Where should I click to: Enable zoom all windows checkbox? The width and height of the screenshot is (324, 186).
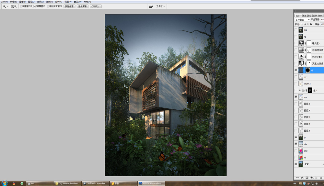[x=48, y=6]
